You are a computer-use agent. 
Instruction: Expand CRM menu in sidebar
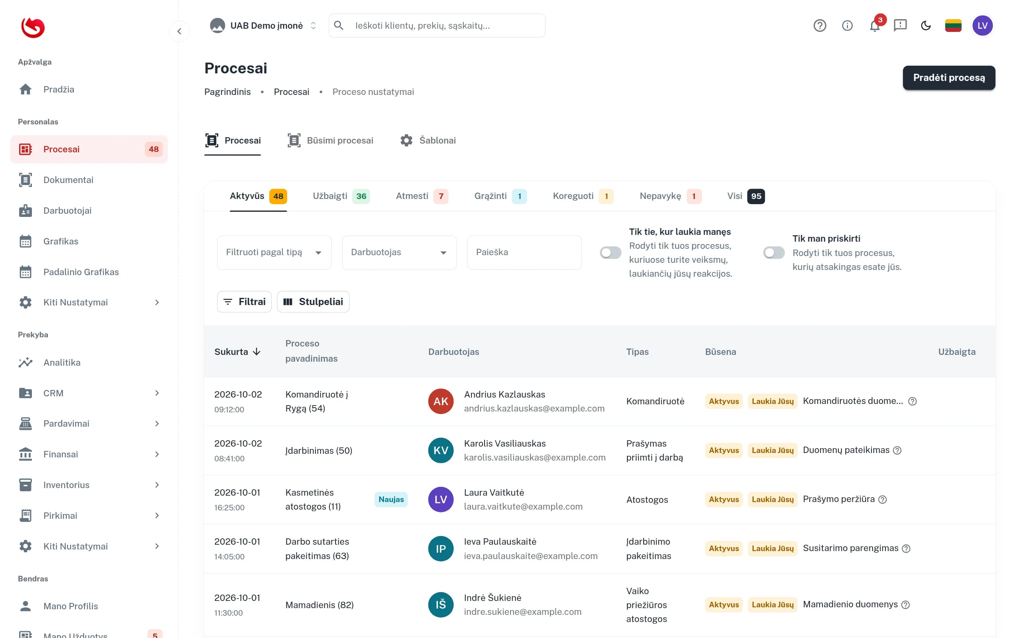(89, 393)
